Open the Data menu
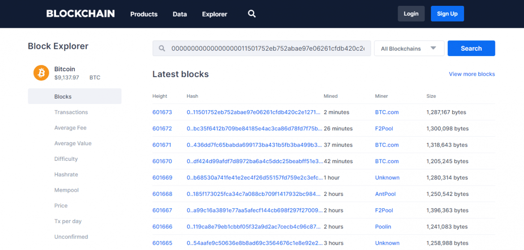 pyautogui.click(x=180, y=14)
